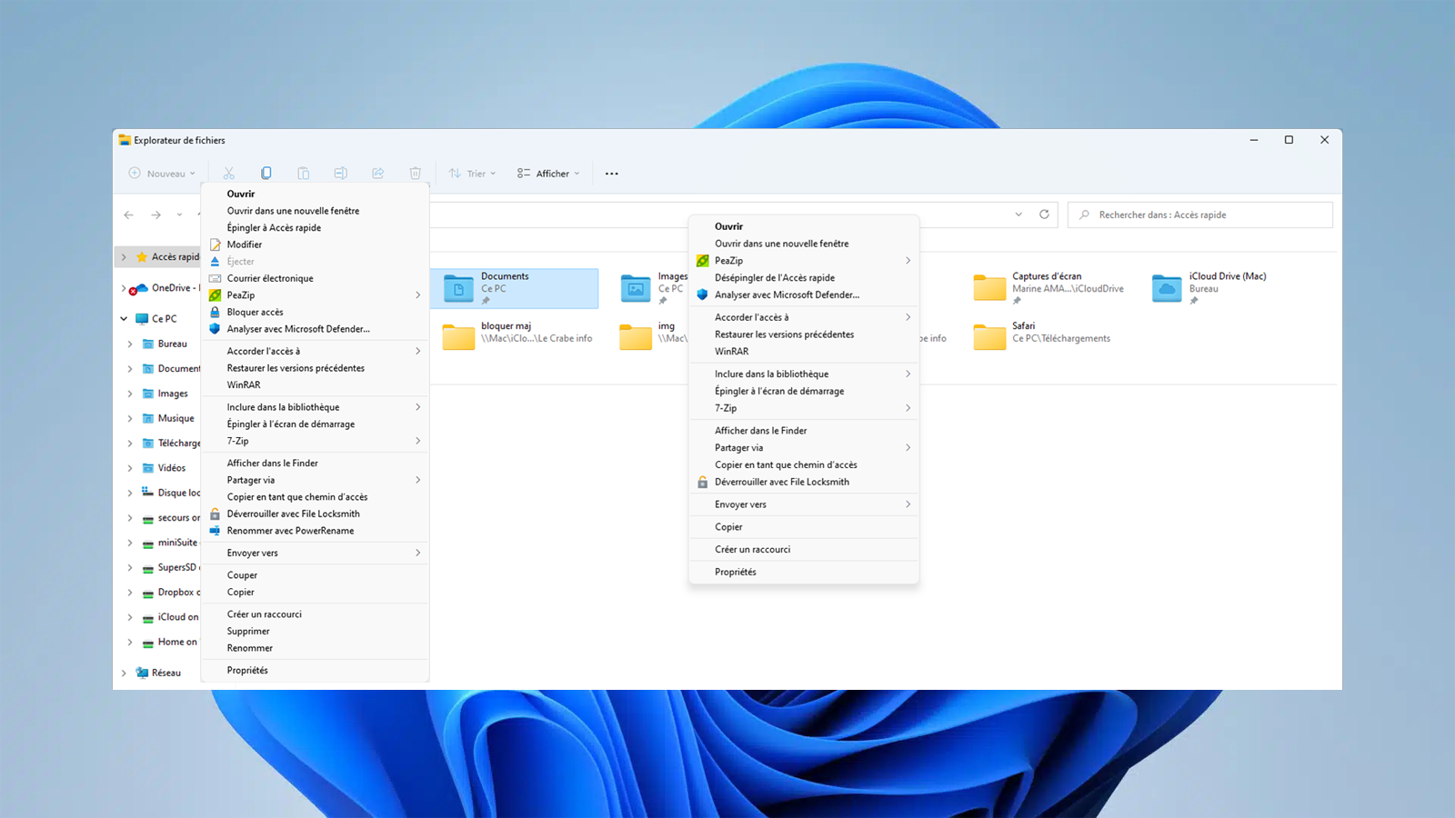Click Restaurer les versions précédentes
1455x818 pixels.
tap(783, 334)
